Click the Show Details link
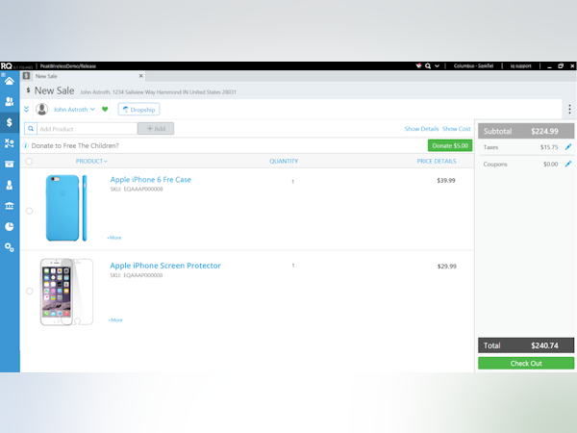Screen dimensions: 577x433 421,129
